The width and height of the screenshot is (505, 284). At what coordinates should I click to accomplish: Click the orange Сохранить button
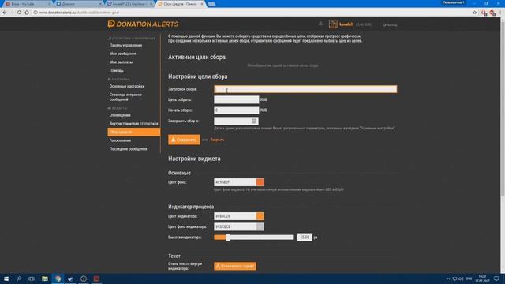(184, 140)
